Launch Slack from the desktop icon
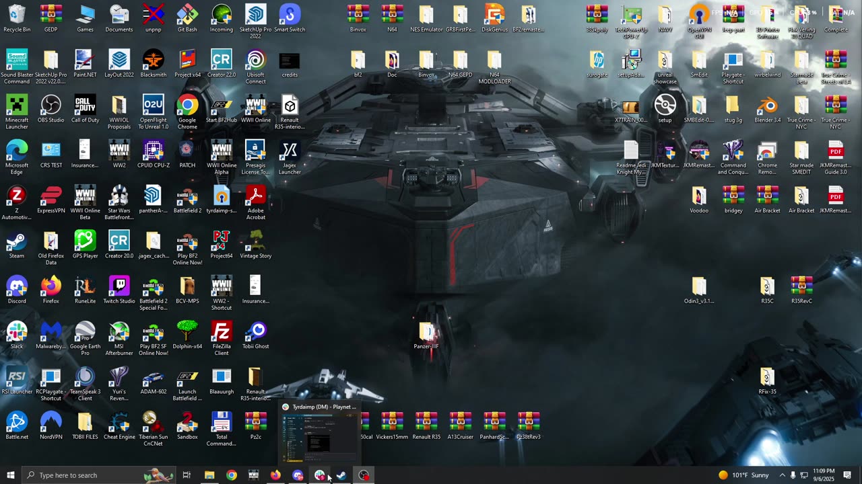862x484 pixels. pyautogui.click(x=17, y=334)
